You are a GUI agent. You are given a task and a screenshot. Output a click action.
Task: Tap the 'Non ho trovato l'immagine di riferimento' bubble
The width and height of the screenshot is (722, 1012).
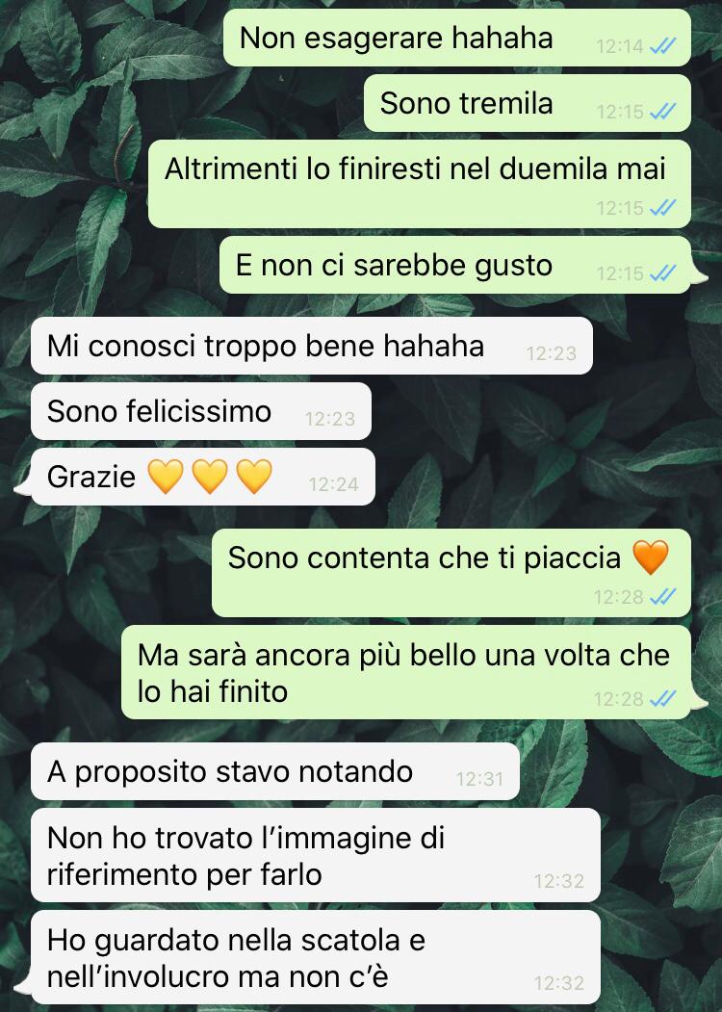tap(316, 855)
